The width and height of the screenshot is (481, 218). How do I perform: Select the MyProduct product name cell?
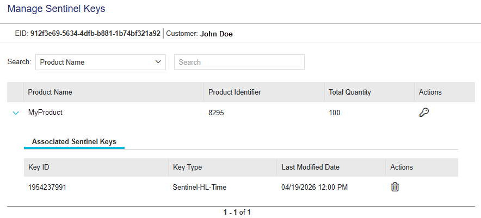pos(45,113)
